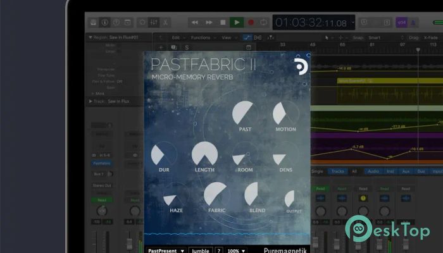This screenshot has width=443, height=253.
Task: Toggle the Inspector info button
Action: coord(105,23)
